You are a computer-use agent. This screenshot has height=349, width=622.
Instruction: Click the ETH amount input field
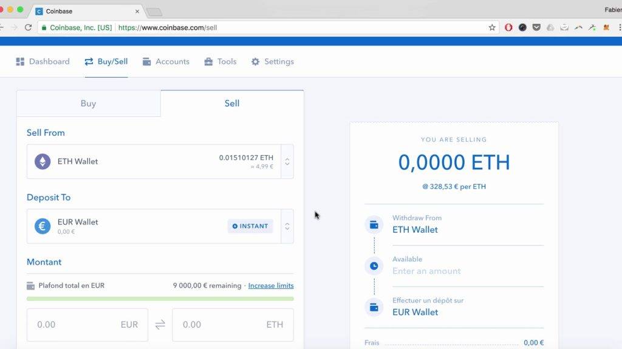coord(233,325)
